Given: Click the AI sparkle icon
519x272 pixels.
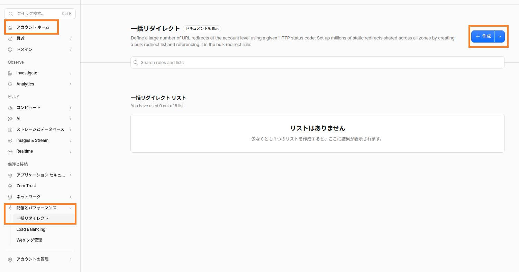Looking at the screenshot, I should 10,119.
